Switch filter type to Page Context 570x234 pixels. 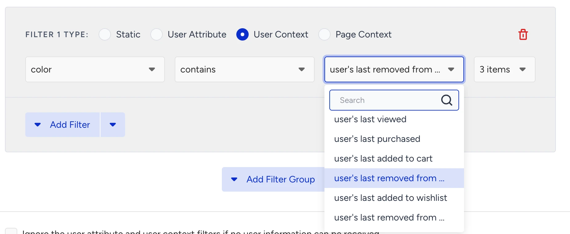(x=324, y=34)
